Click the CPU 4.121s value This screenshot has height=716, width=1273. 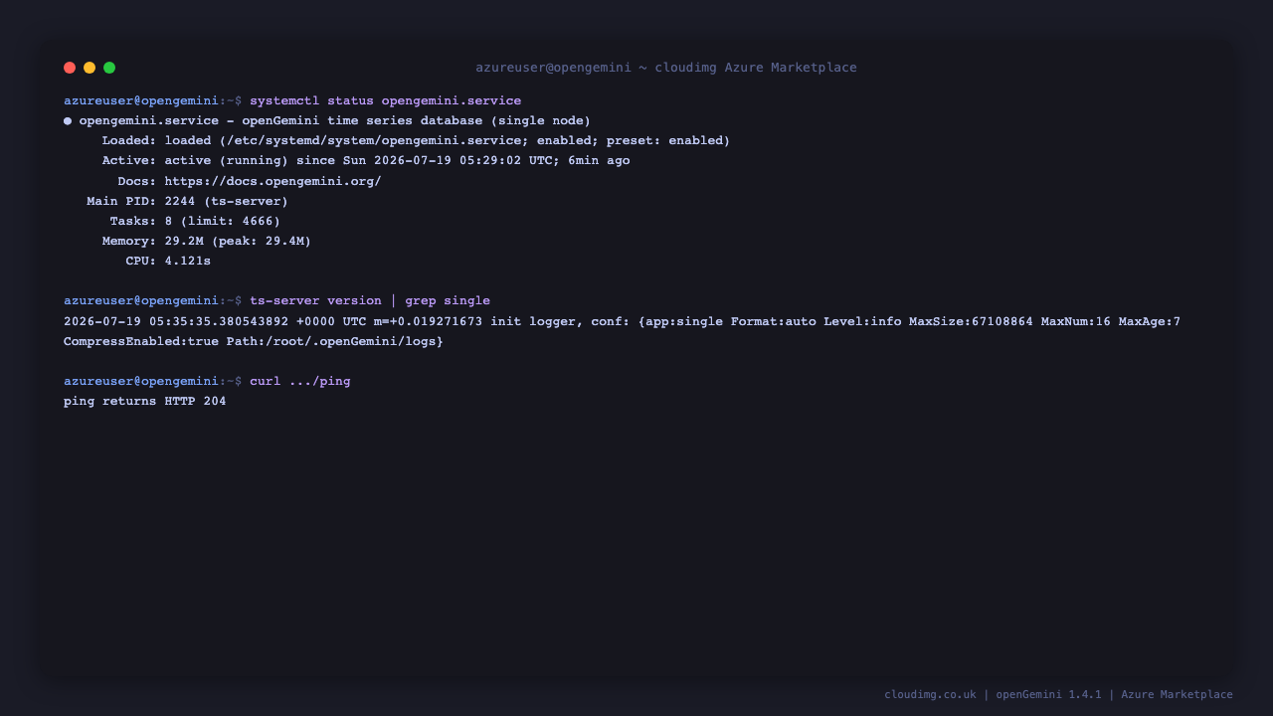pos(188,261)
